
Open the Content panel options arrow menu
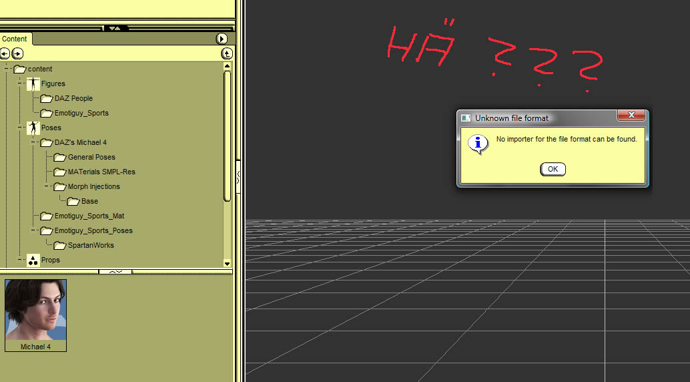pos(222,39)
